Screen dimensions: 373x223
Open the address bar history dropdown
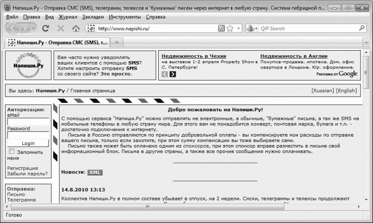click(238, 28)
